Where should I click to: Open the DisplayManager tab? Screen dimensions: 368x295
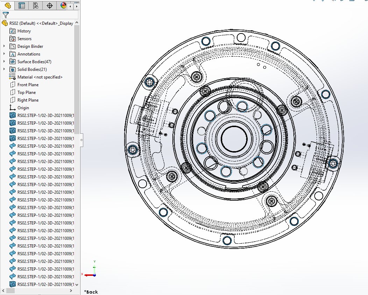(x=63, y=5)
